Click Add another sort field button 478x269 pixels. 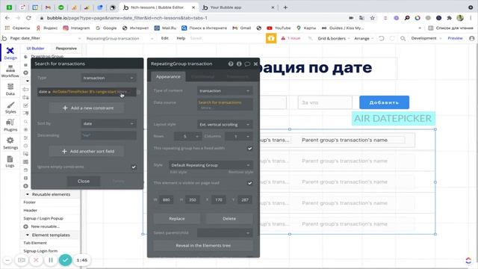point(87,151)
